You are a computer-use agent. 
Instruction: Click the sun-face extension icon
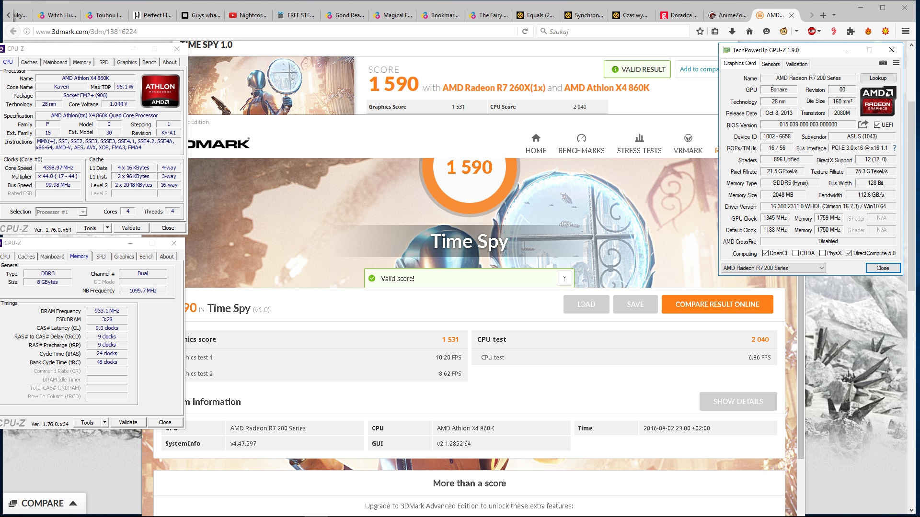(x=885, y=31)
